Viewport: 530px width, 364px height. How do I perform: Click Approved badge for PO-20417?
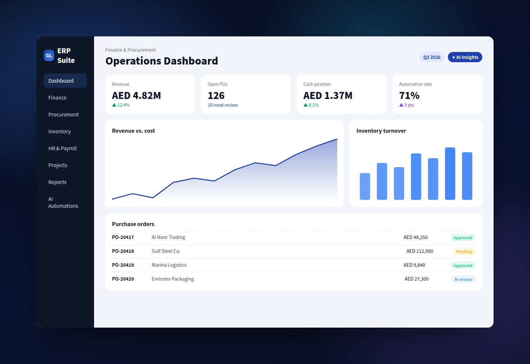pos(463,238)
